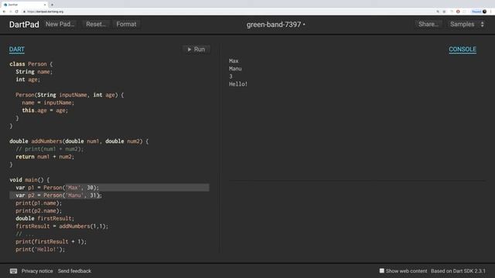This screenshot has height=278, width=495.
Task: Run the Dart program
Action: click(x=196, y=49)
